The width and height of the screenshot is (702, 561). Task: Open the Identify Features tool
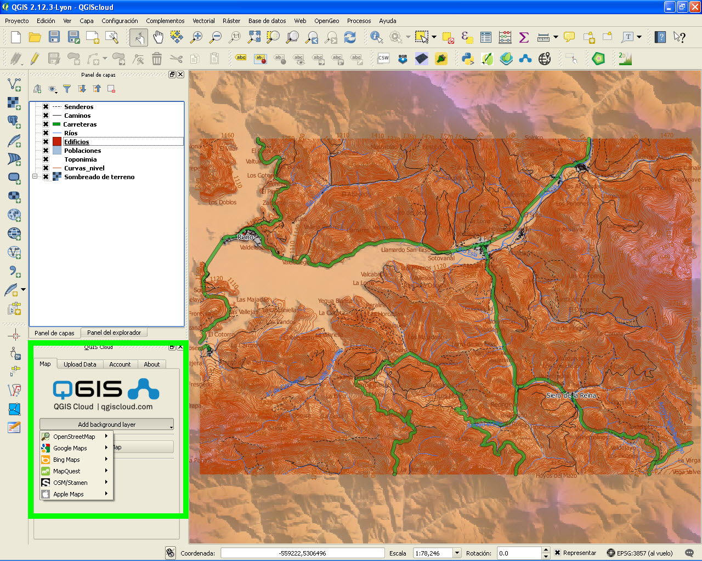[x=375, y=37]
